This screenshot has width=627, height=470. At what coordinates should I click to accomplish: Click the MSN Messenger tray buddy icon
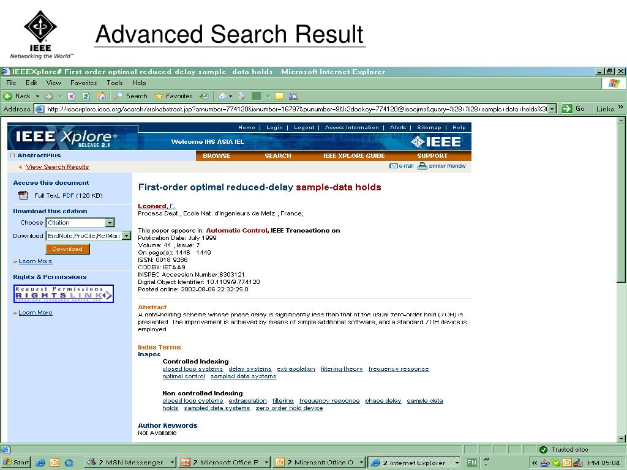pyautogui.click(x=577, y=463)
